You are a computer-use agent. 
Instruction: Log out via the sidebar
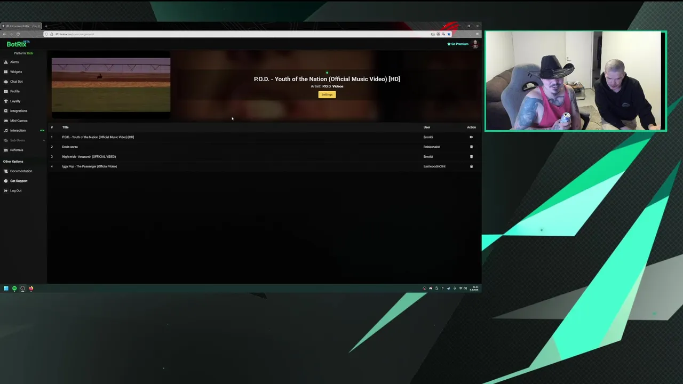coord(15,190)
